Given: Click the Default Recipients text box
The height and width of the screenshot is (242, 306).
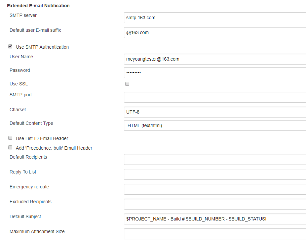Looking at the screenshot, I should [x=215, y=159].
